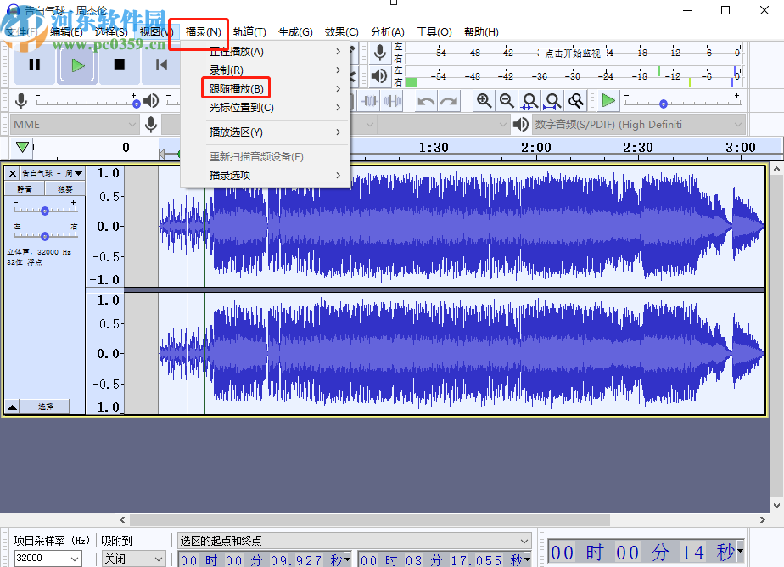Fit project to window width

pyautogui.click(x=552, y=101)
